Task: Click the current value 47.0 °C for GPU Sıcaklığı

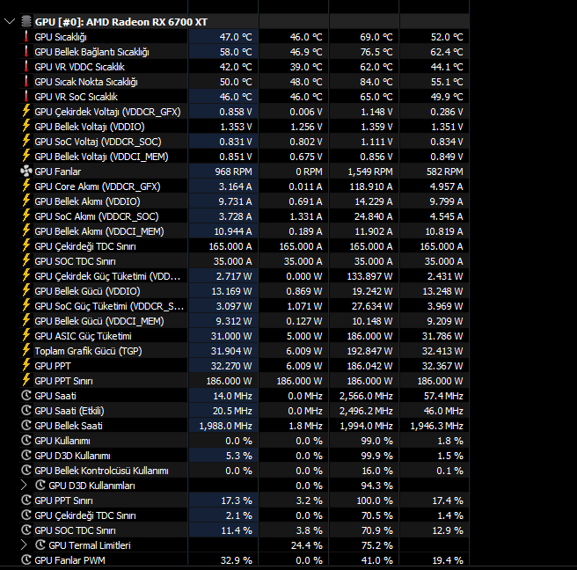Action: 236,37
